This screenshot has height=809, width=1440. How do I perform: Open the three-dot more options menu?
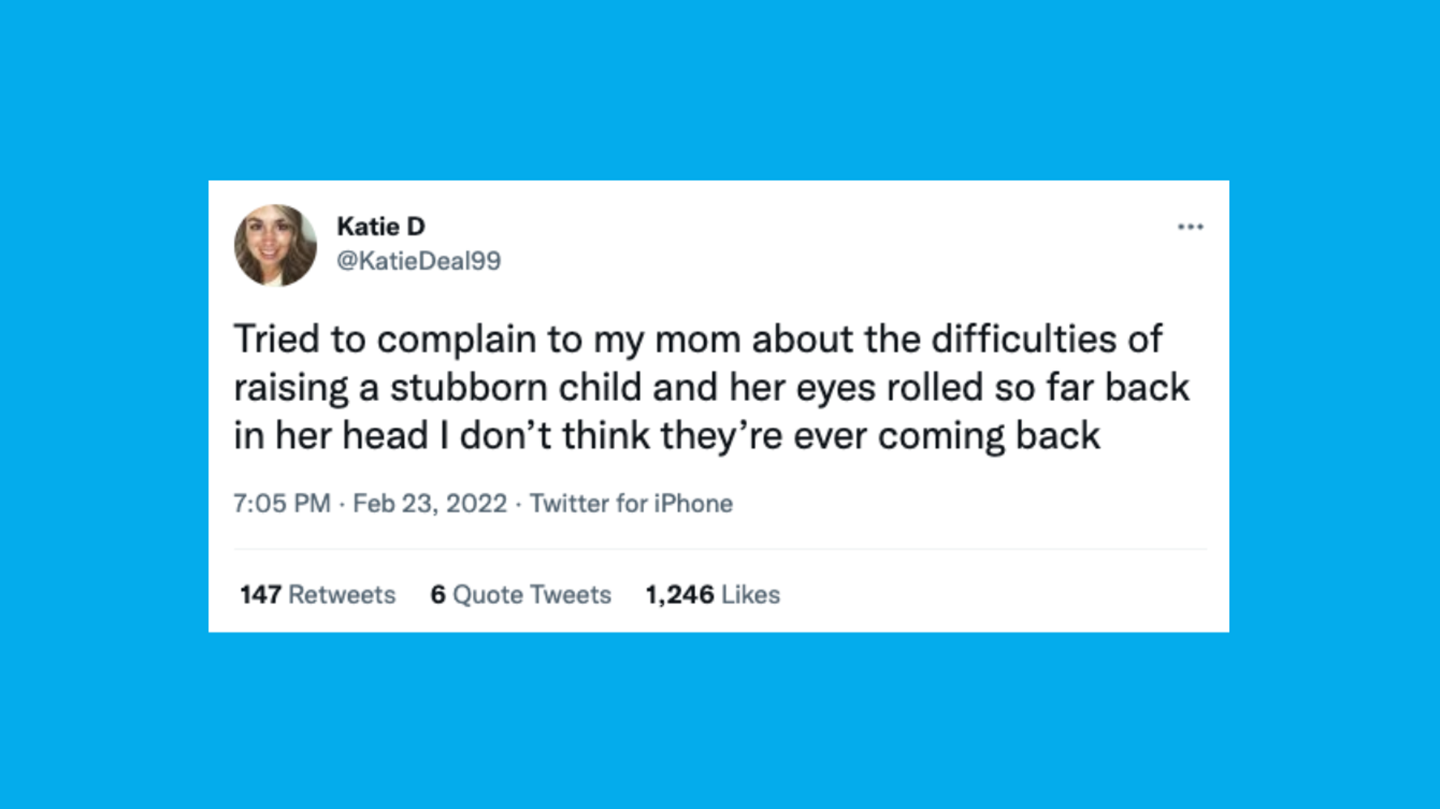[x=1190, y=227]
